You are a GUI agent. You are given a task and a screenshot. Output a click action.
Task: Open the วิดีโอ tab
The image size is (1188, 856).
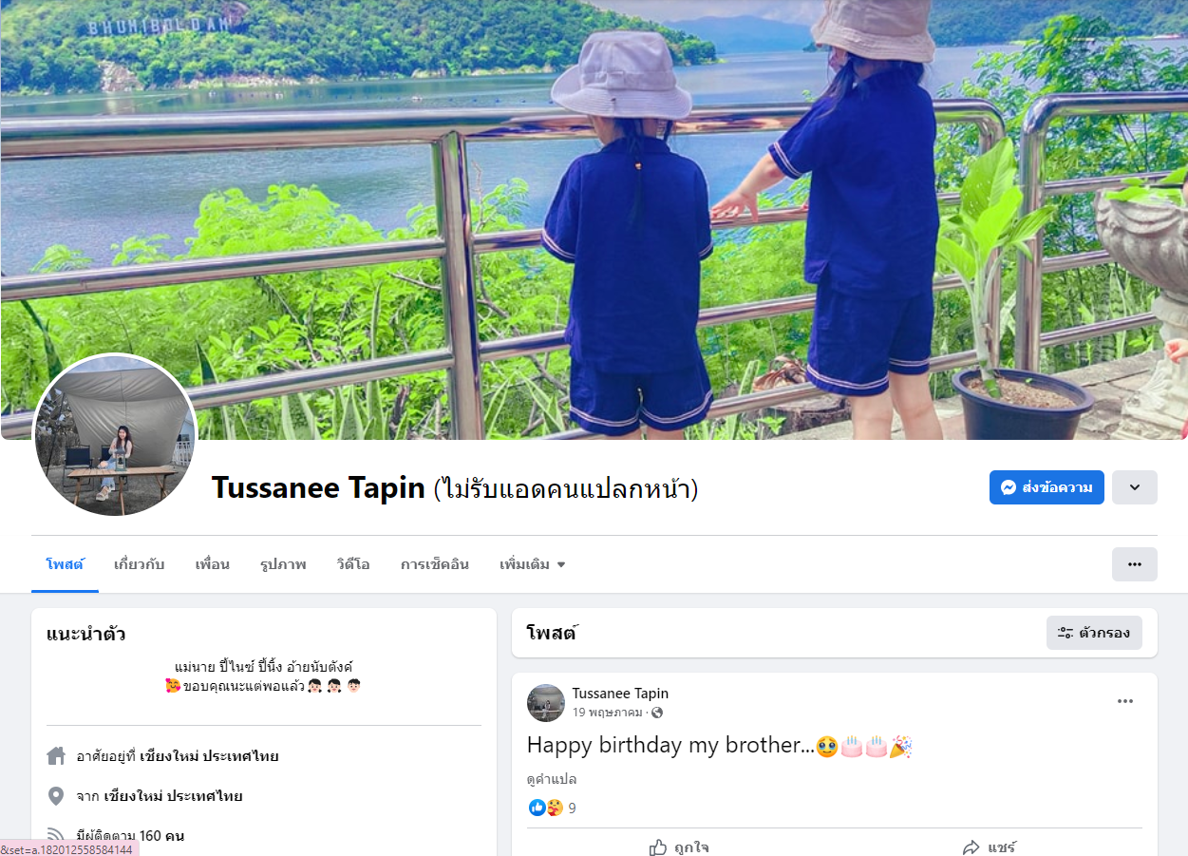(x=353, y=564)
